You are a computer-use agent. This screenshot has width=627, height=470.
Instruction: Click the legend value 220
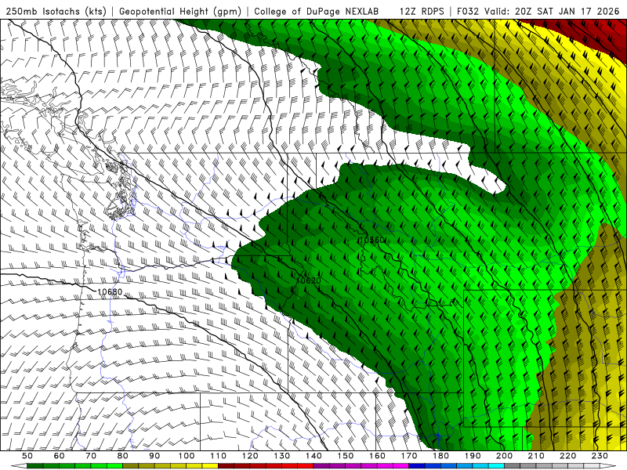tap(568, 456)
